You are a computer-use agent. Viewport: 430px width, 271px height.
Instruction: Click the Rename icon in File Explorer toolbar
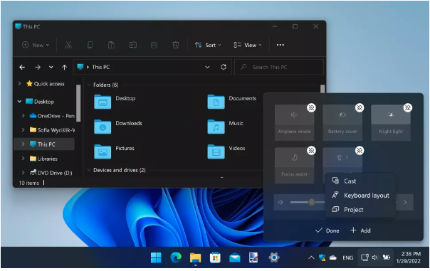pos(132,45)
